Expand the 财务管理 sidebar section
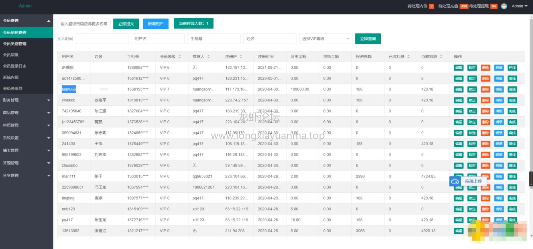 [26, 100]
